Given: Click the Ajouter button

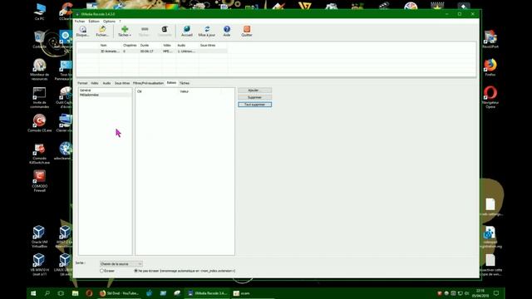Looking at the screenshot, I should (255, 91).
